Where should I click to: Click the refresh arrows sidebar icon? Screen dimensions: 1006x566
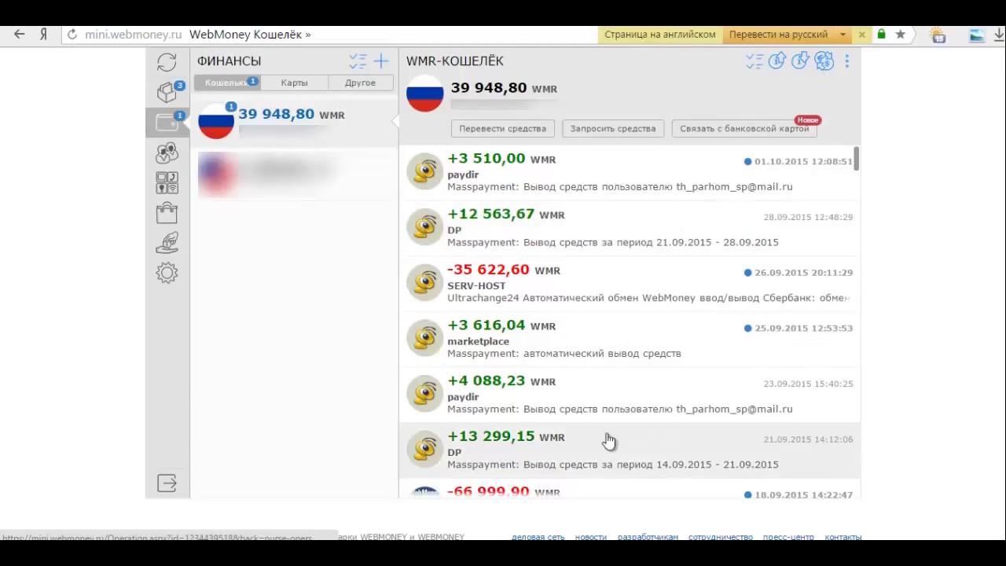click(167, 62)
